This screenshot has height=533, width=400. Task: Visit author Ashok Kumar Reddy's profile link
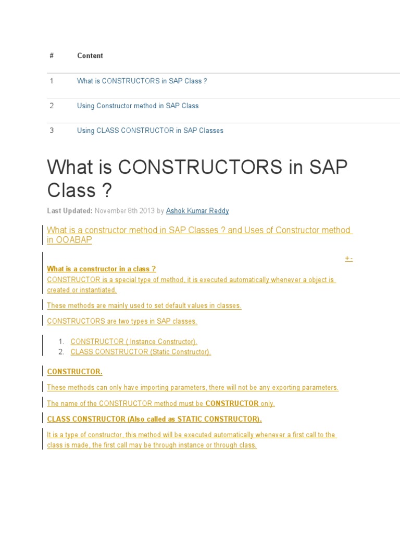(197, 211)
